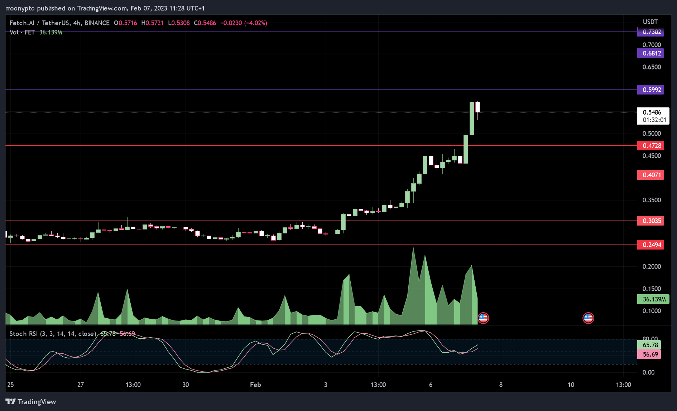677x411 pixels.
Task: Click the low value L0.5308
Action: (x=179, y=23)
